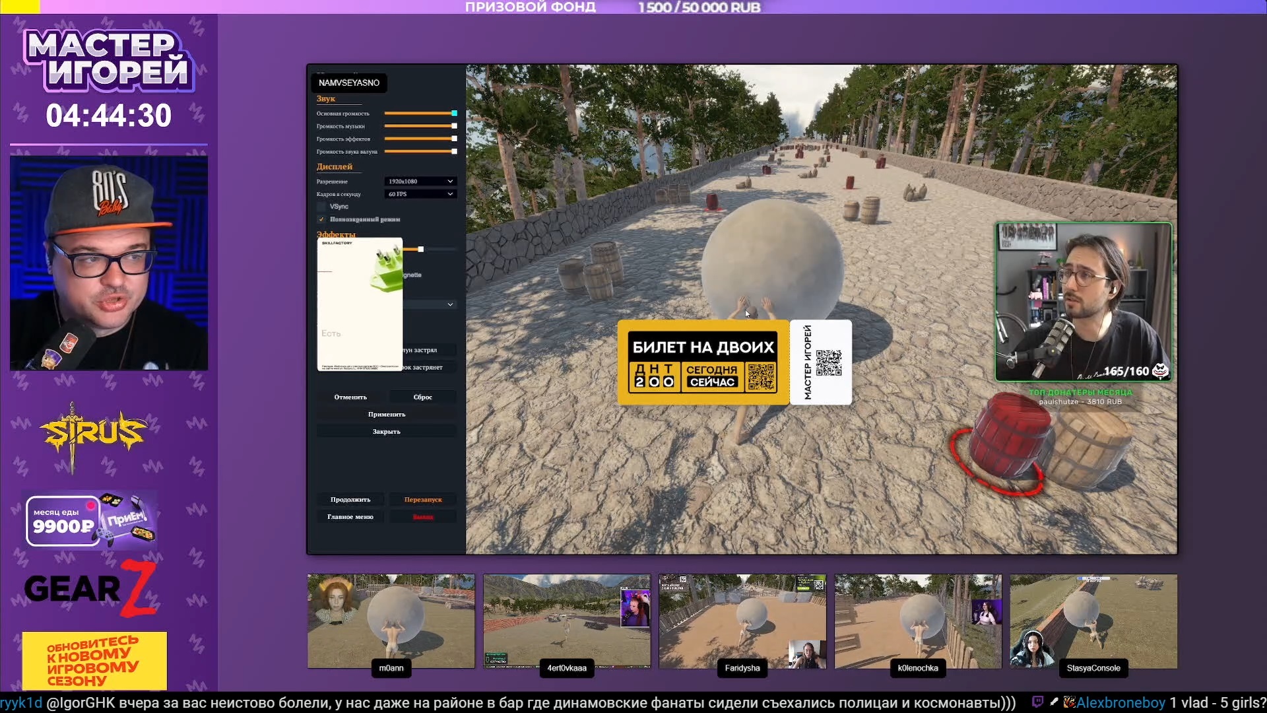Restart with the orange Перезапуск button

pyautogui.click(x=423, y=500)
